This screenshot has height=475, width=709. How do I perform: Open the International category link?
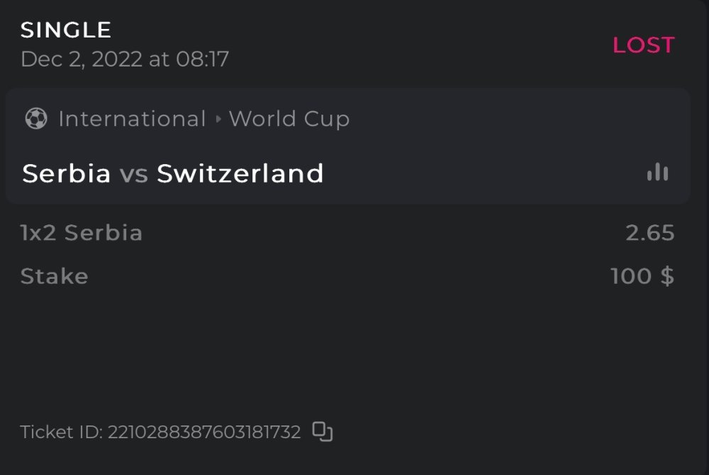pyautogui.click(x=132, y=119)
